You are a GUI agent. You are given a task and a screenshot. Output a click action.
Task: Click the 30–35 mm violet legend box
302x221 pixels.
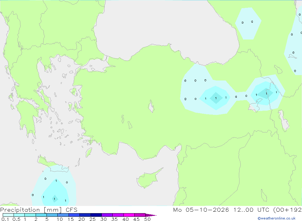click(107, 215)
